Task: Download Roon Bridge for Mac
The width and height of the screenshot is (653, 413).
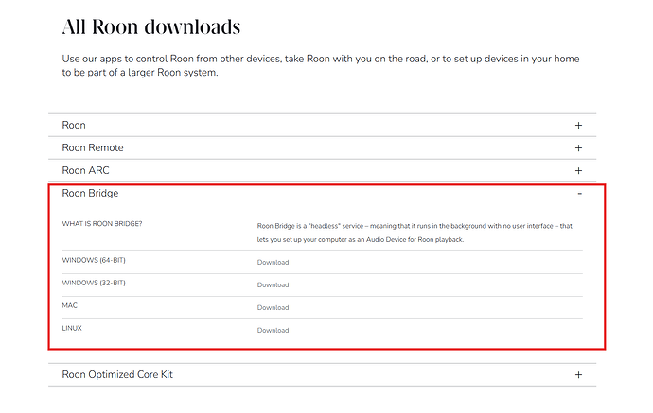Action: pyautogui.click(x=273, y=308)
